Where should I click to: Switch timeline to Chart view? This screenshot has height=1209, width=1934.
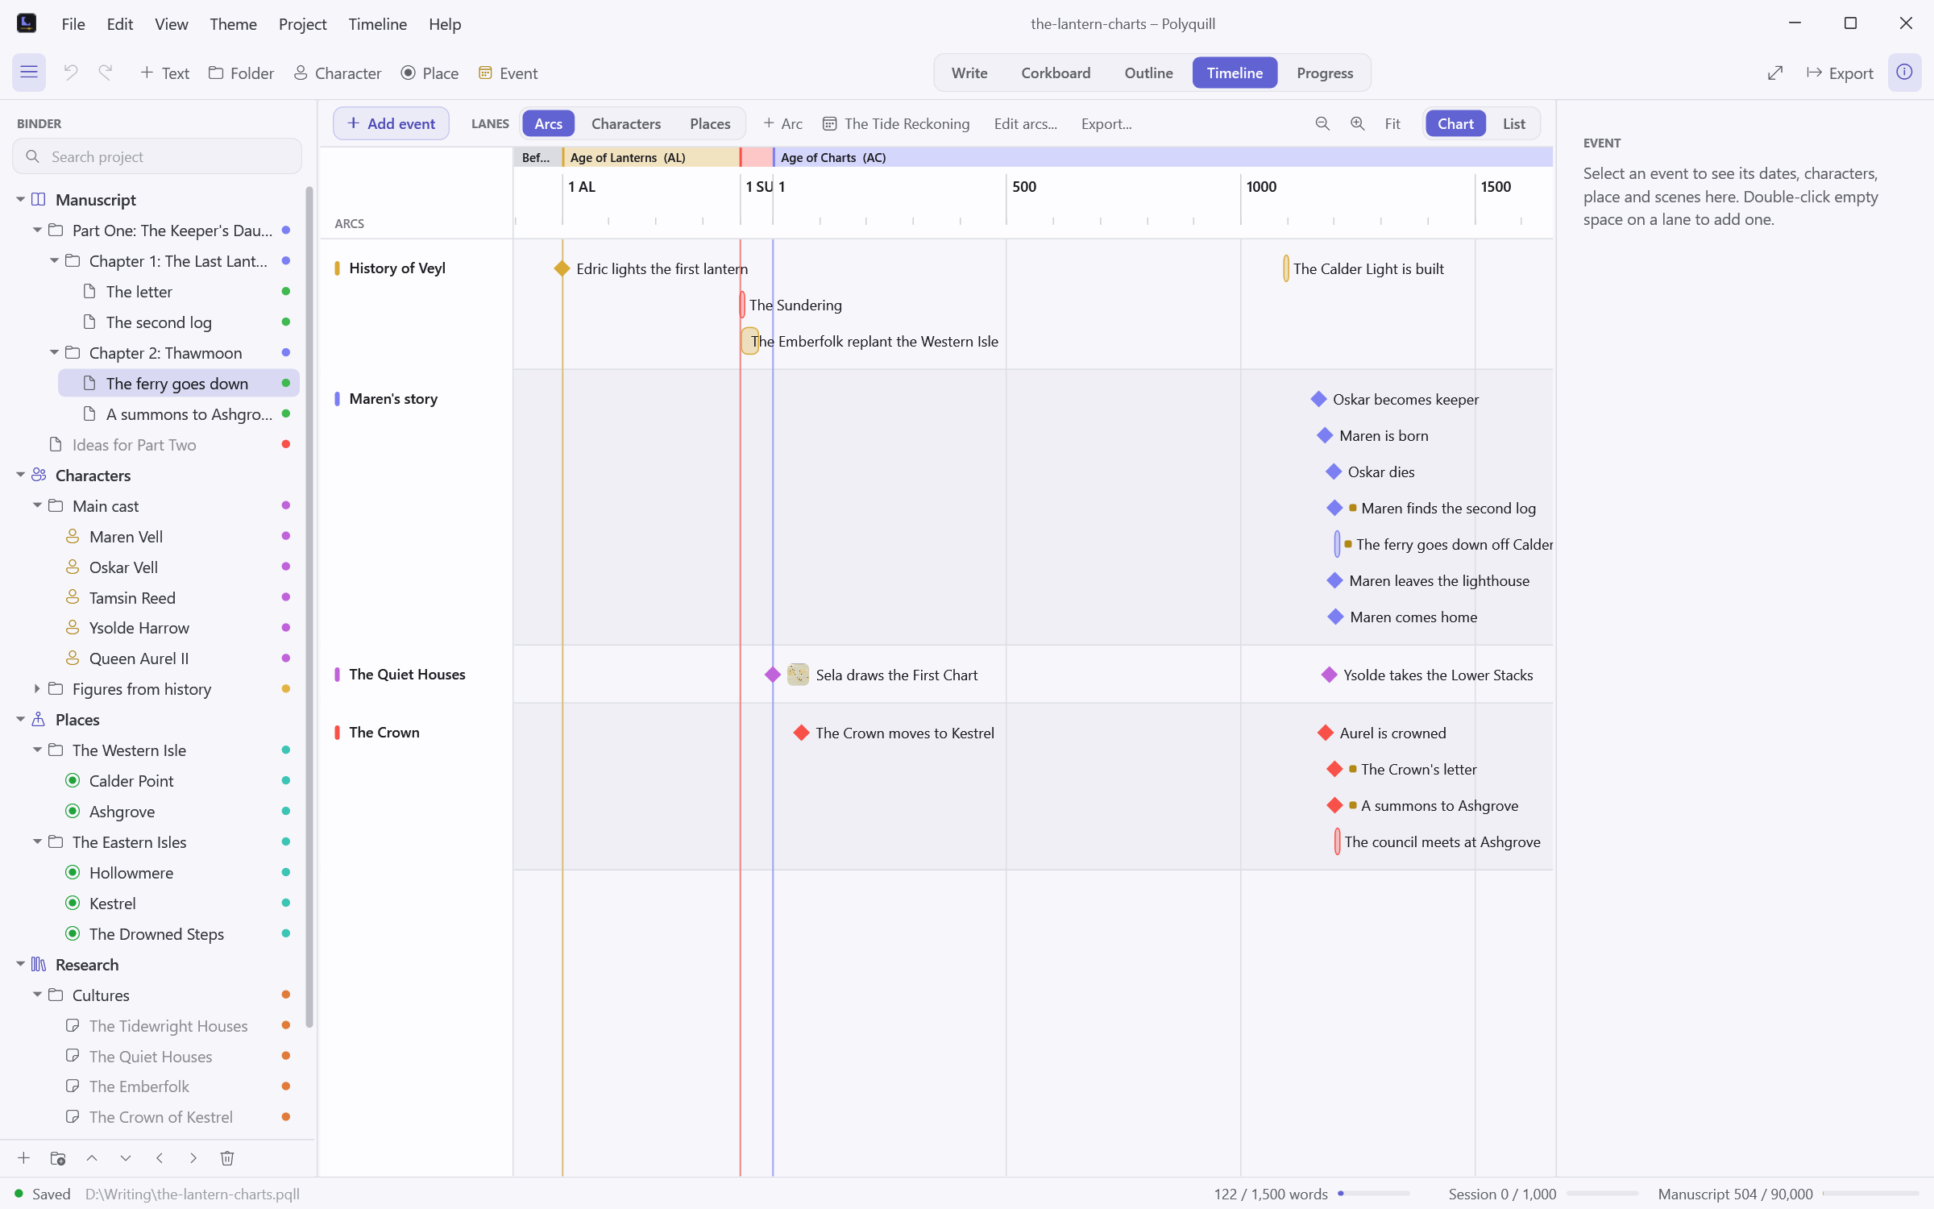1455,123
